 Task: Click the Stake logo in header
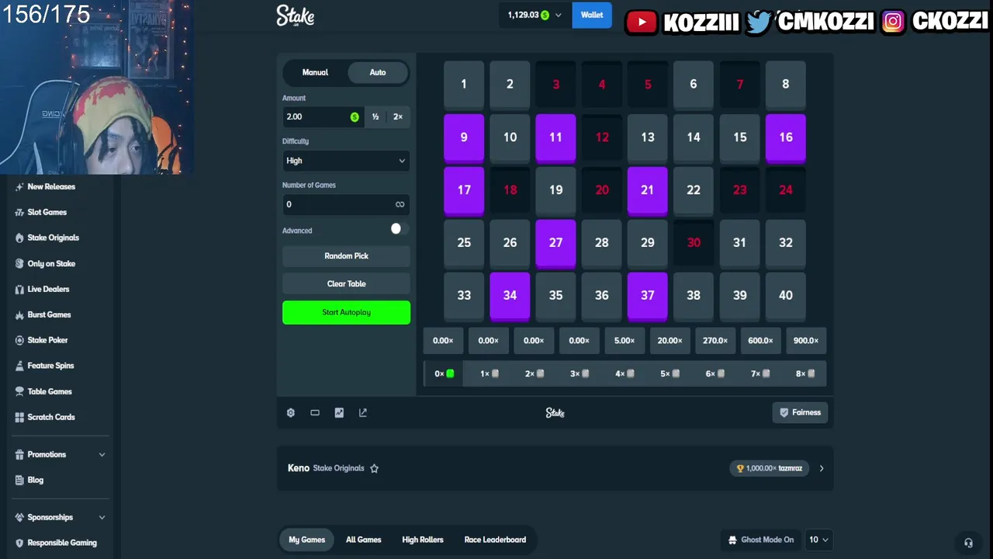coord(296,16)
